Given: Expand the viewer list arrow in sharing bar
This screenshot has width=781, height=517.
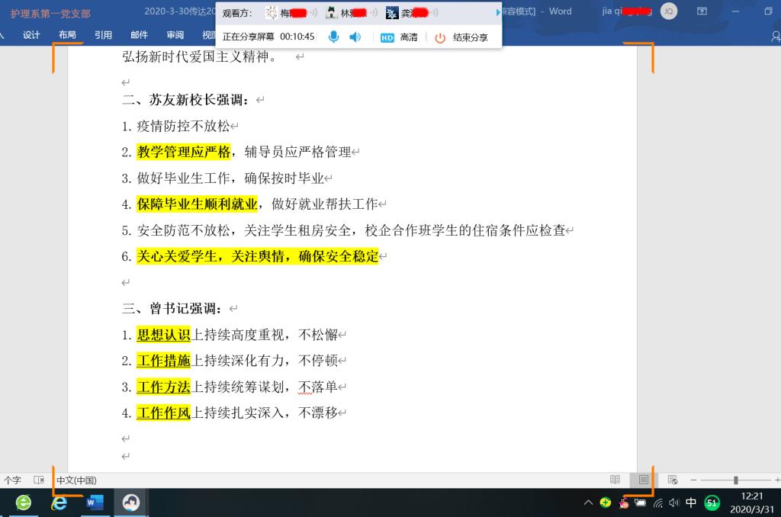Looking at the screenshot, I should (x=498, y=12).
